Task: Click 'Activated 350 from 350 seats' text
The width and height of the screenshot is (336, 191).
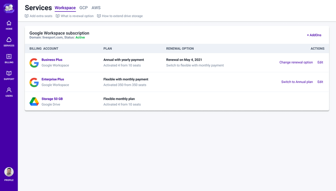Action: pyautogui.click(x=125, y=85)
